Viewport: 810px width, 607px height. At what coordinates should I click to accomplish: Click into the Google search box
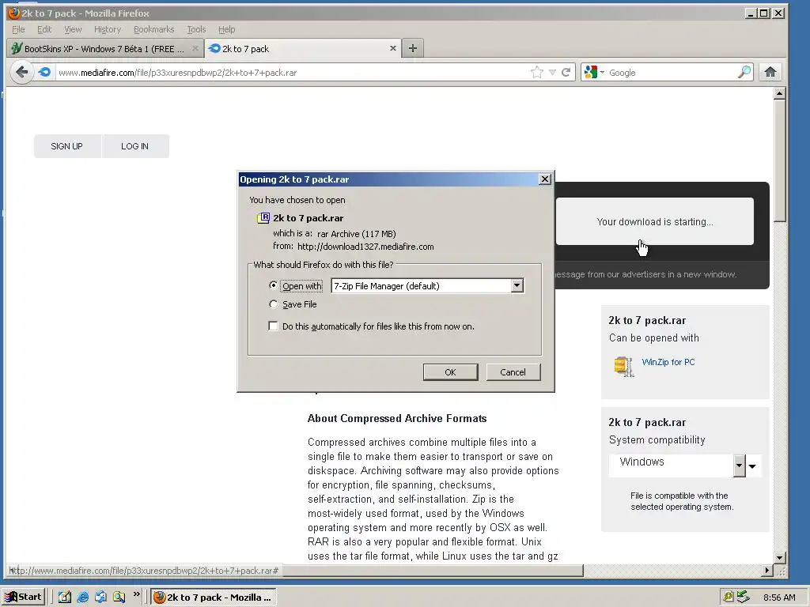click(672, 73)
